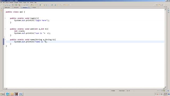Image resolution: width=170 pixels, height=96 pixels.
Task: Collapse the add(int a,int b) method fold
Action: pyautogui.click(x=5, y=29)
